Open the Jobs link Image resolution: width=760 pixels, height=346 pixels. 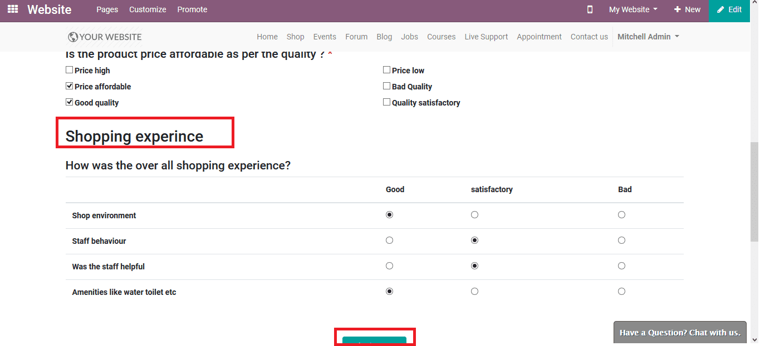(409, 37)
